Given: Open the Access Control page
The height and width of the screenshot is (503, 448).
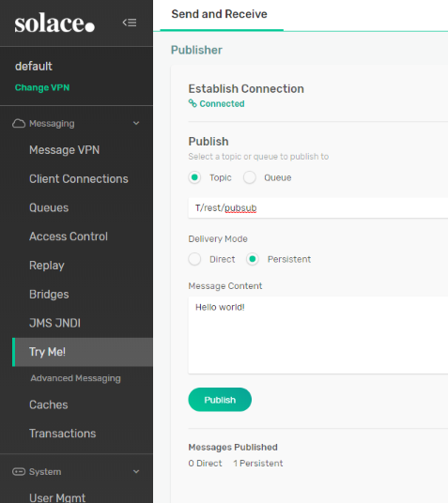Looking at the screenshot, I should (x=69, y=236).
